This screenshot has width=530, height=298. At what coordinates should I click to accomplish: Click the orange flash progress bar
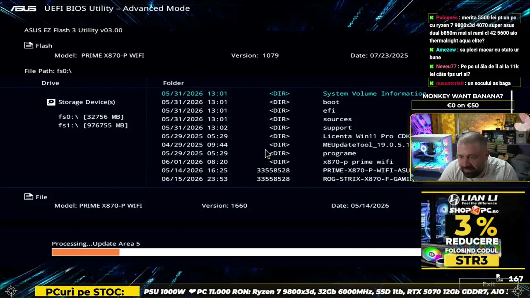pyautogui.click(x=86, y=252)
